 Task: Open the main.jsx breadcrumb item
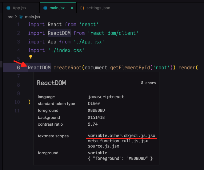[x=32, y=17]
